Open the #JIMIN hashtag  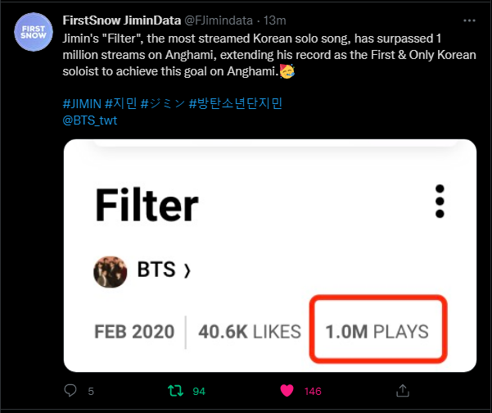tap(82, 103)
